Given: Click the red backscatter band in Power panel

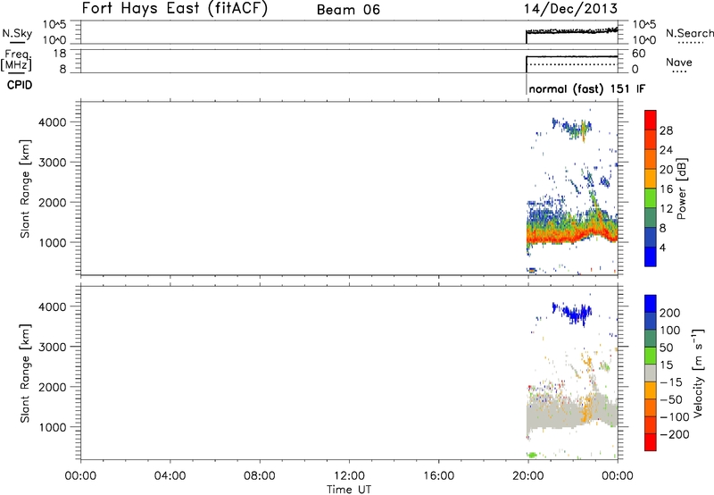Looking at the screenshot, I should 571,236.
